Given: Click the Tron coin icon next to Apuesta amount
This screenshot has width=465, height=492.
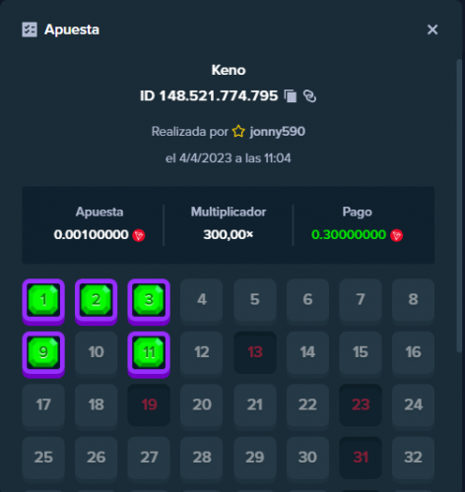Looking at the screenshot, I should coord(139,235).
